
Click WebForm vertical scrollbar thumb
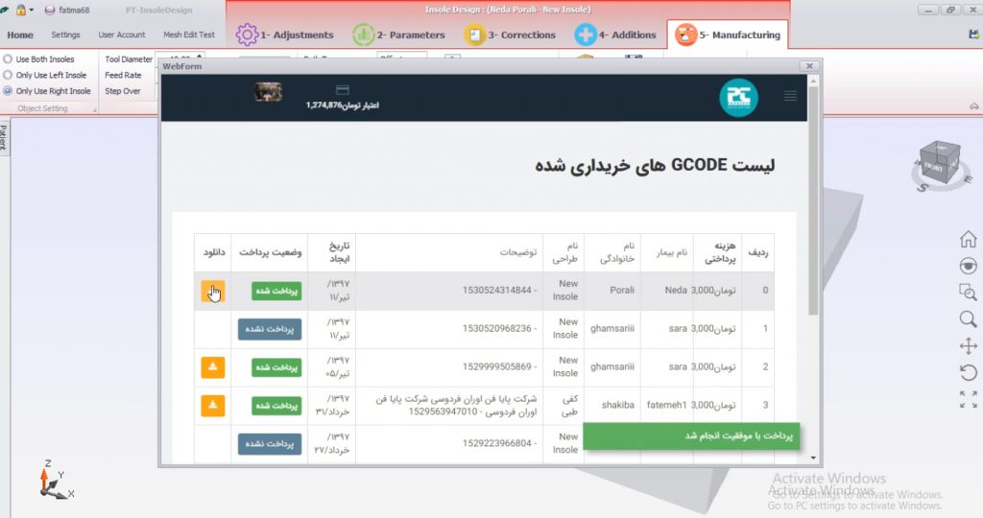(813, 200)
